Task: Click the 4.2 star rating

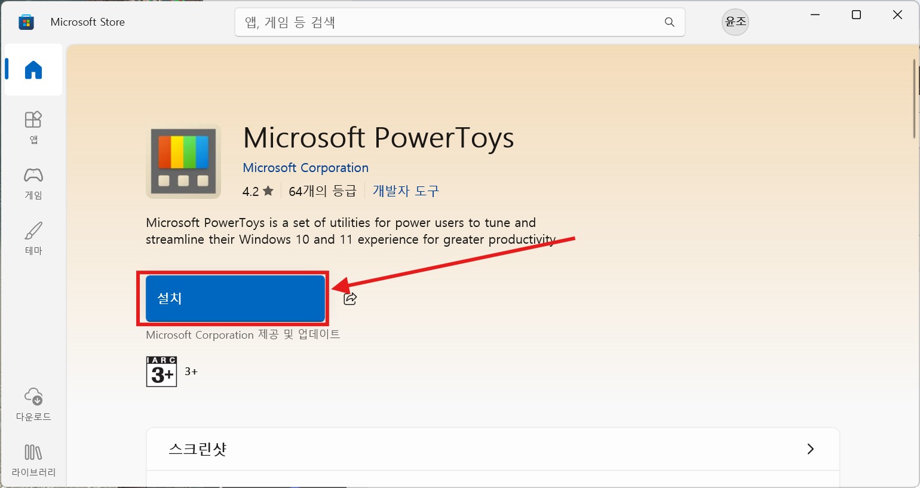Action: (x=257, y=191)
